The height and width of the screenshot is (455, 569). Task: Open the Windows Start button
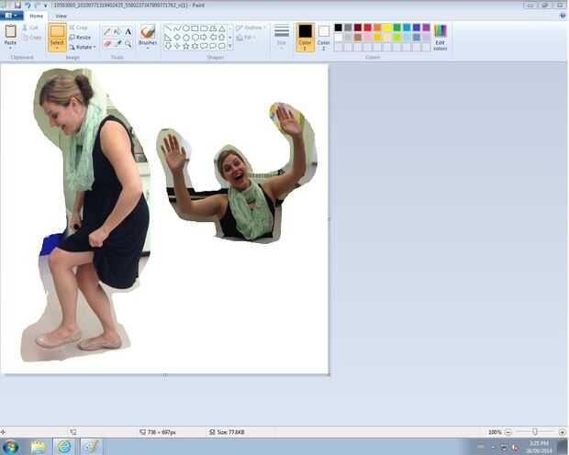pos(10,447)
